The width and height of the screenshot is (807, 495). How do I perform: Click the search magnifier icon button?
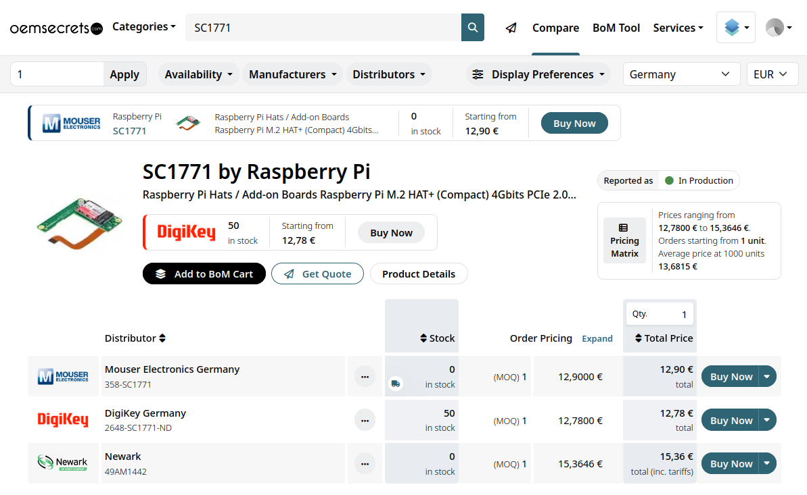(x=473, y=28)
